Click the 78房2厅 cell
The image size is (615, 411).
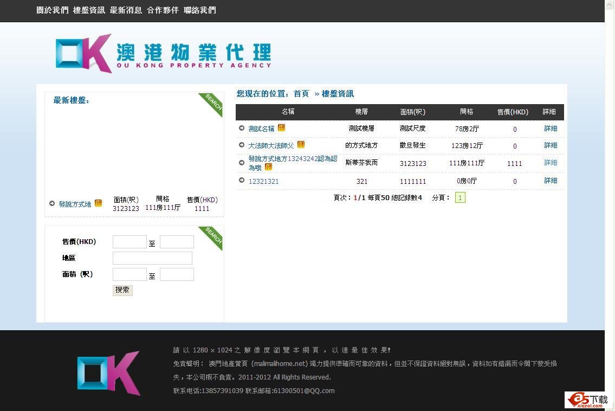[x=467, y=129]
